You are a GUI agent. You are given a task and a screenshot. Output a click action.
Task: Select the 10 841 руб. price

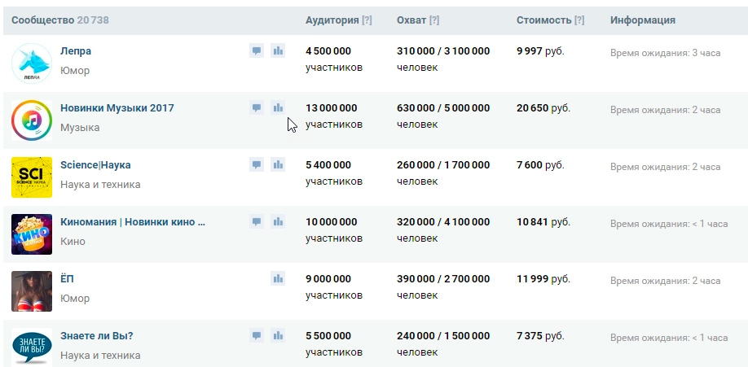pos(543,221)
